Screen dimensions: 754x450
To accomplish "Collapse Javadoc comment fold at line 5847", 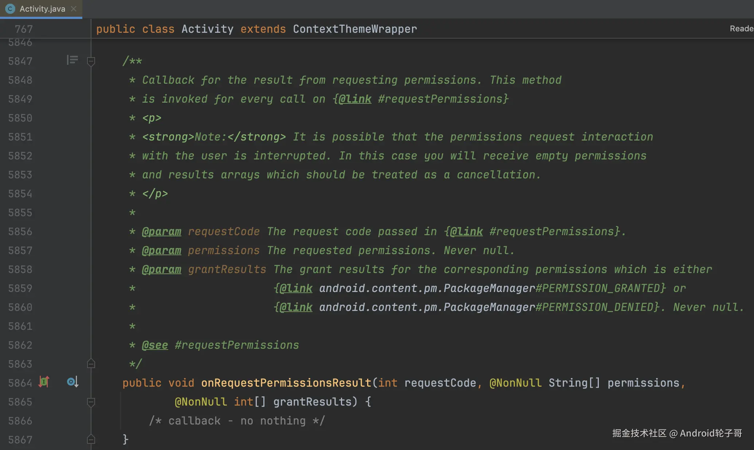I will click(91, 61).
